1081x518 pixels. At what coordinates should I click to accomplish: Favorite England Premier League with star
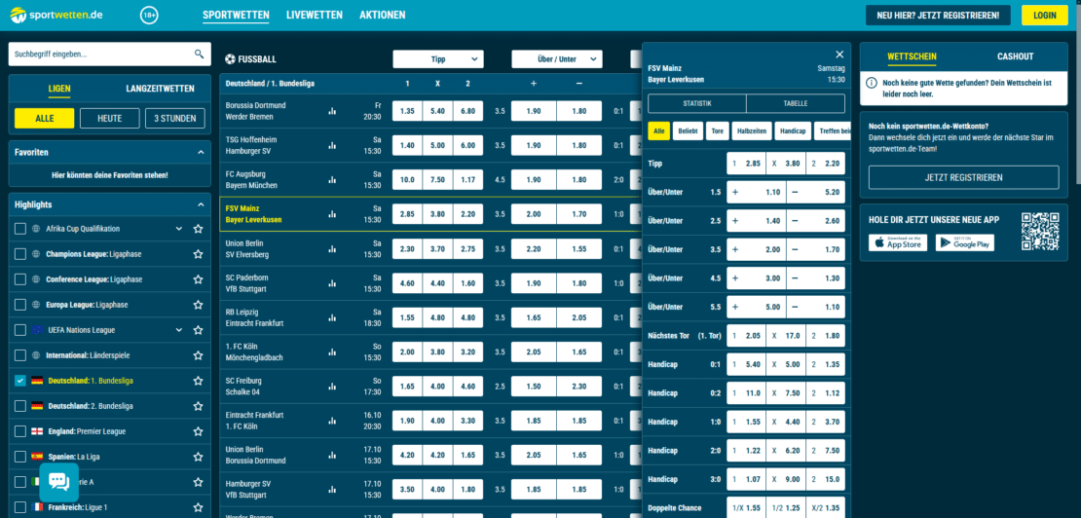tap(199, 431)
